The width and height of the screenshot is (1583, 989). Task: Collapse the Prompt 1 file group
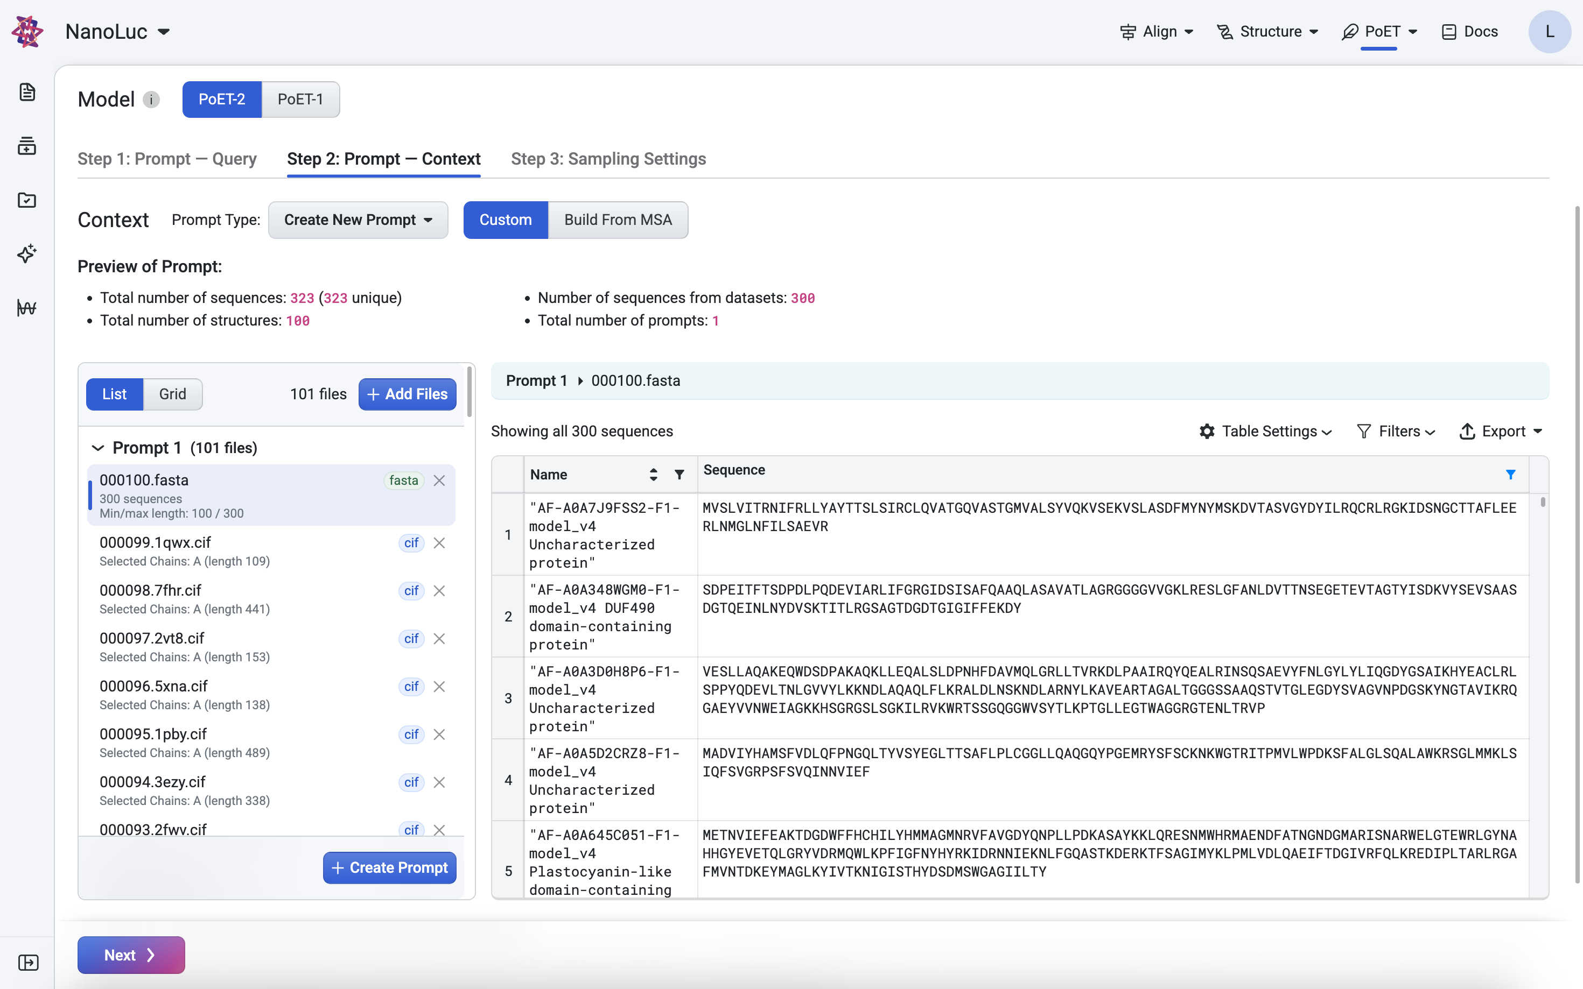pyautogui.click(x=98, y=448)
